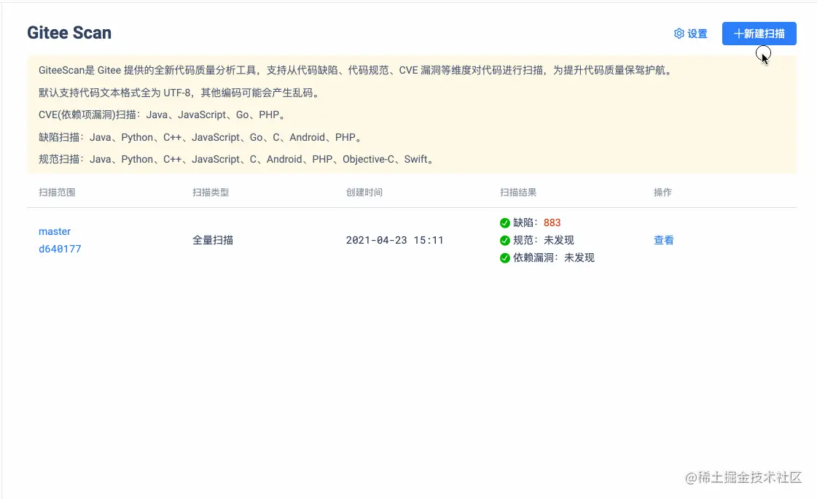This screenshot has height=499, width=817.
Task: Open commit d640177 link
Action: point(60,249)
